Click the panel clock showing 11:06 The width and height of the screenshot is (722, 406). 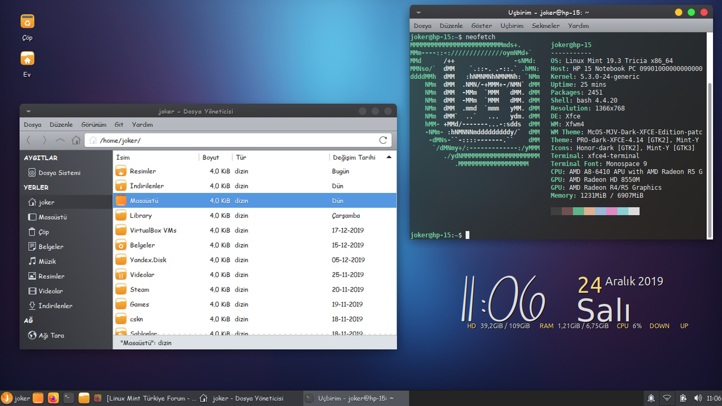[x=714, y=398]
